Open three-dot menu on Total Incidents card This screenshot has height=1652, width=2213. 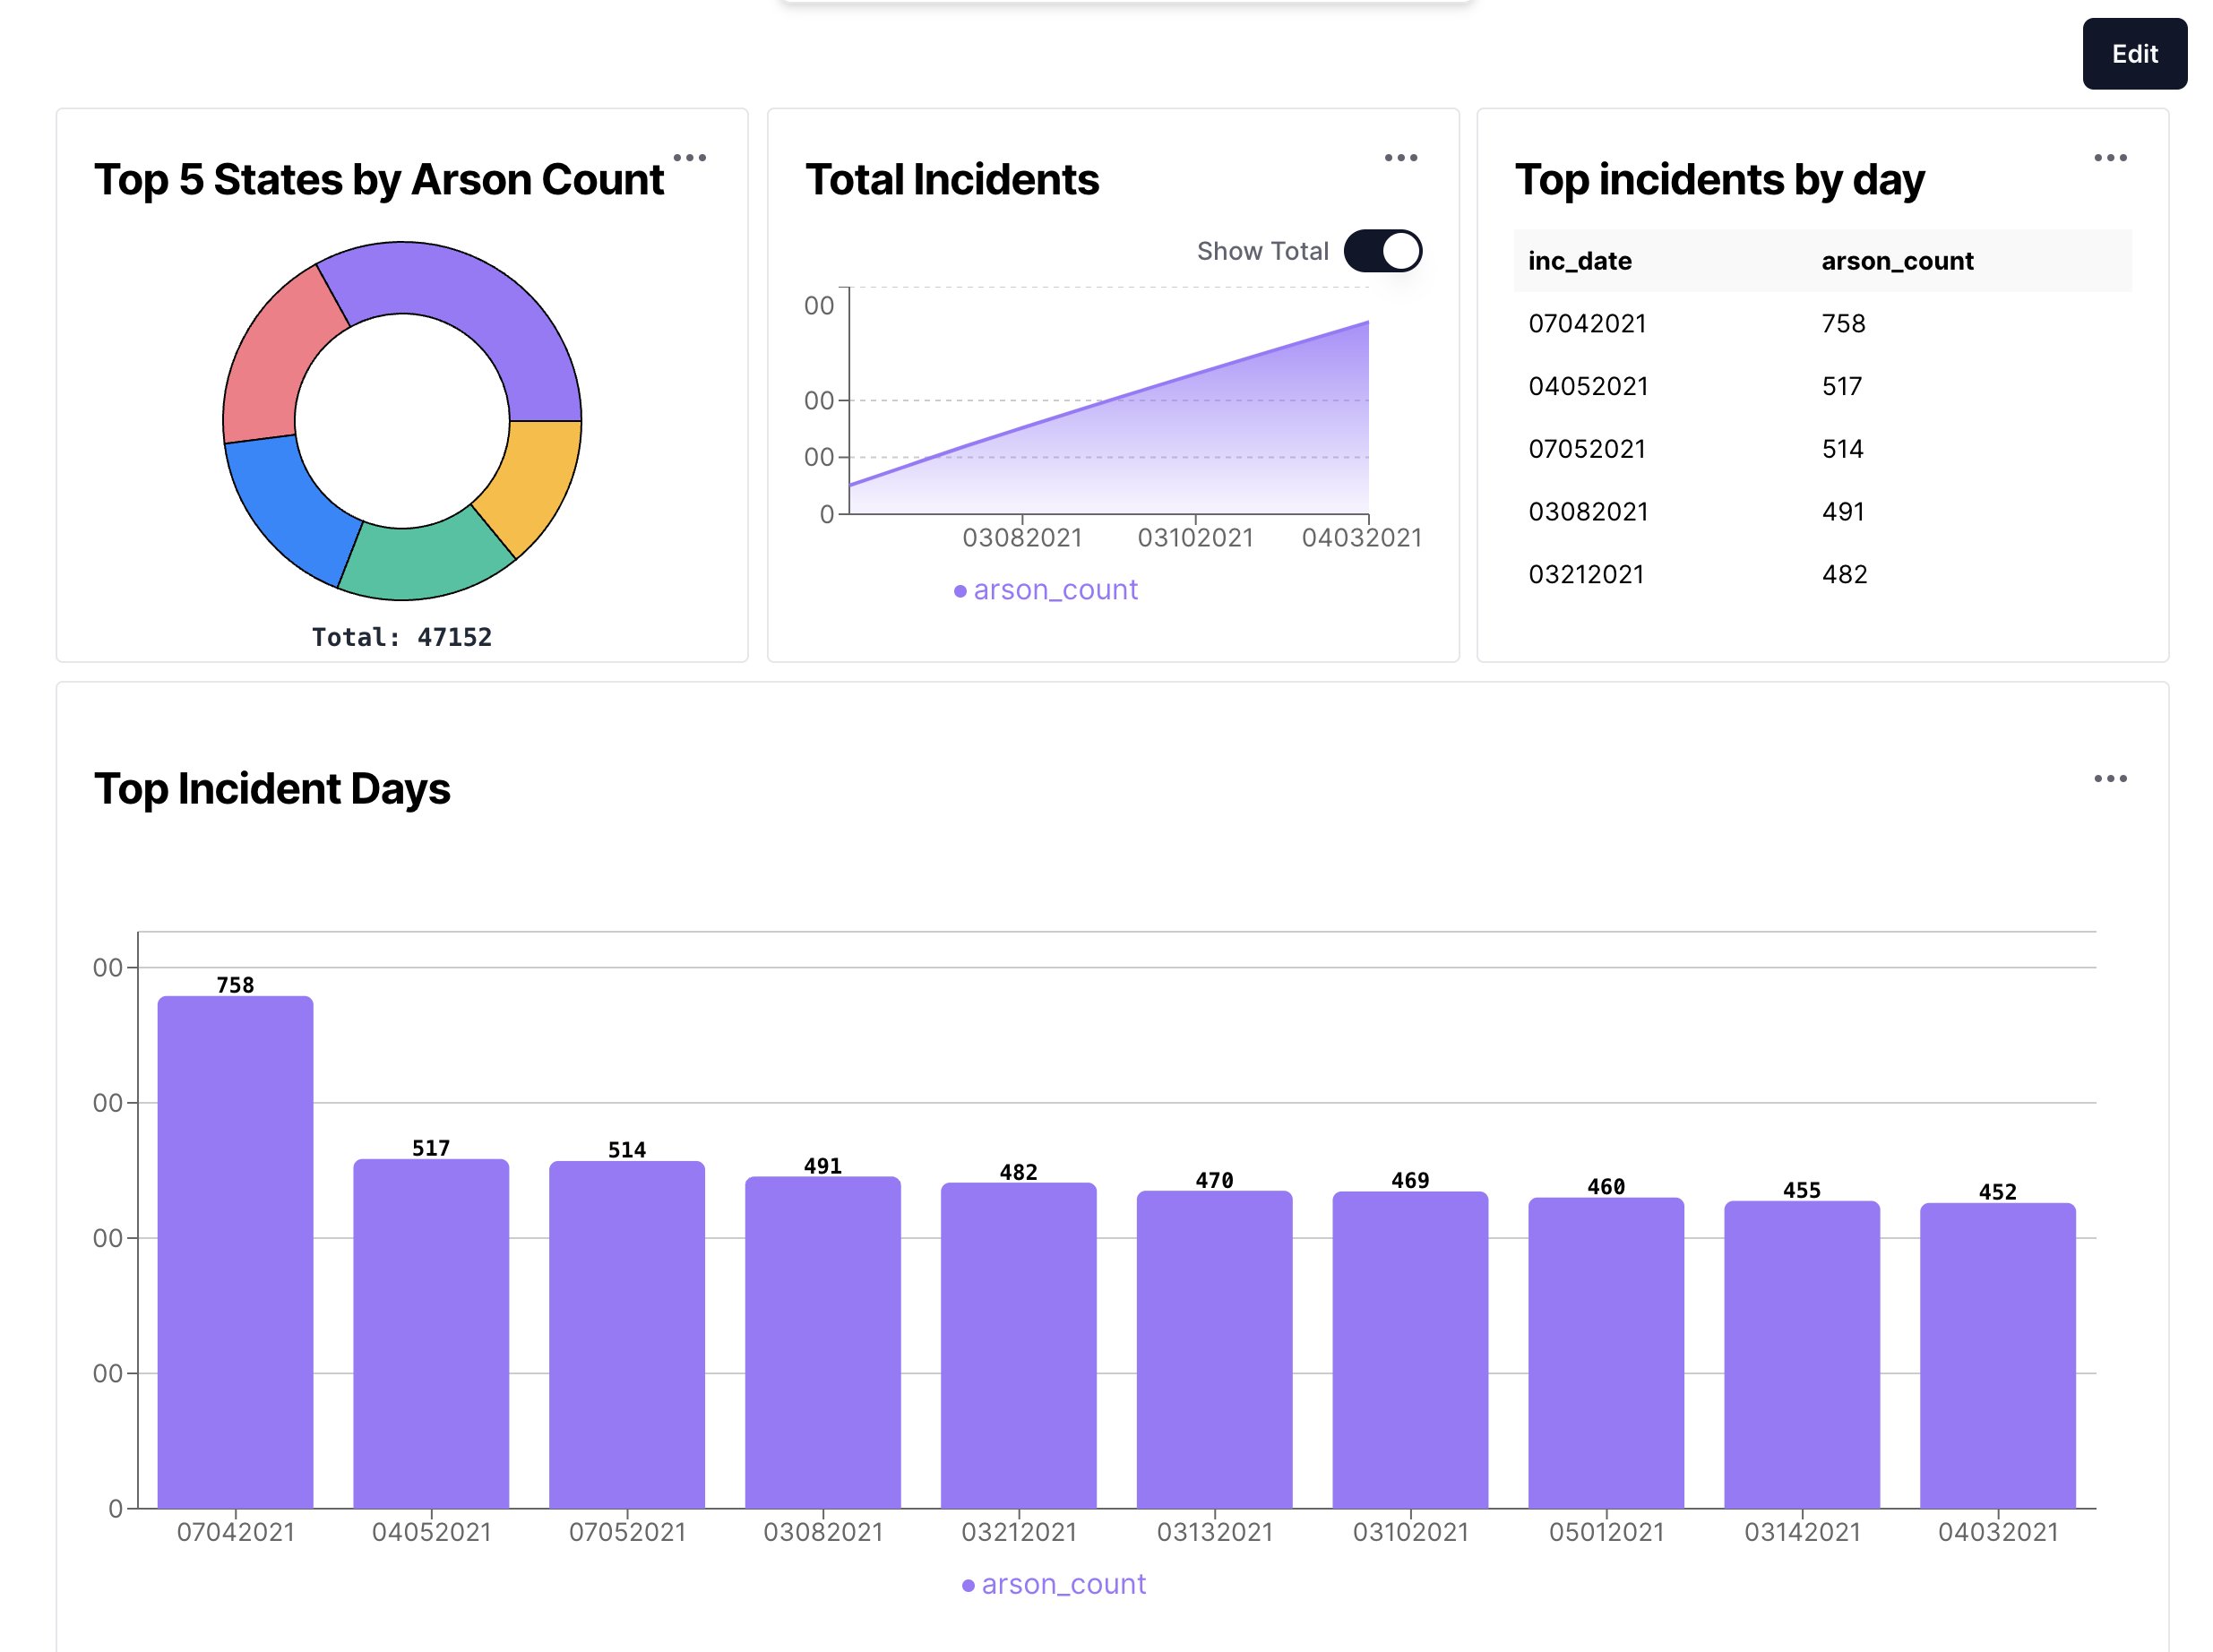click(x=1400, y=158)
